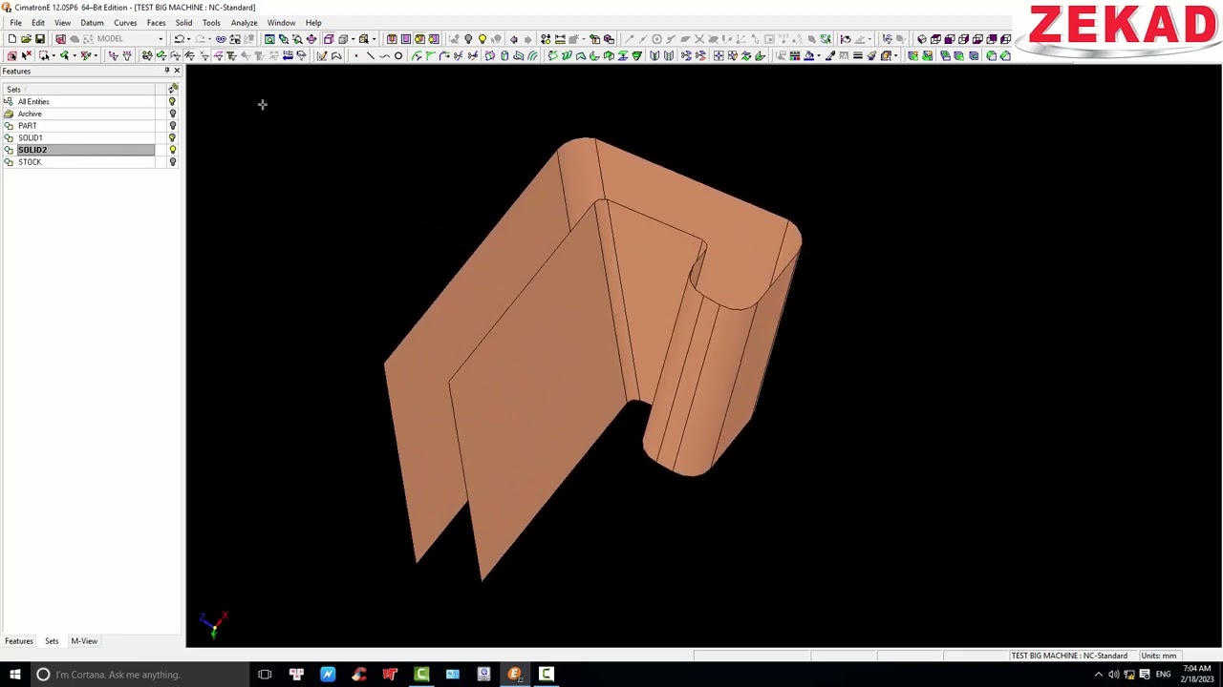
Task: Pin the Features panel with pushpin icon
Action: pos(166,71)
